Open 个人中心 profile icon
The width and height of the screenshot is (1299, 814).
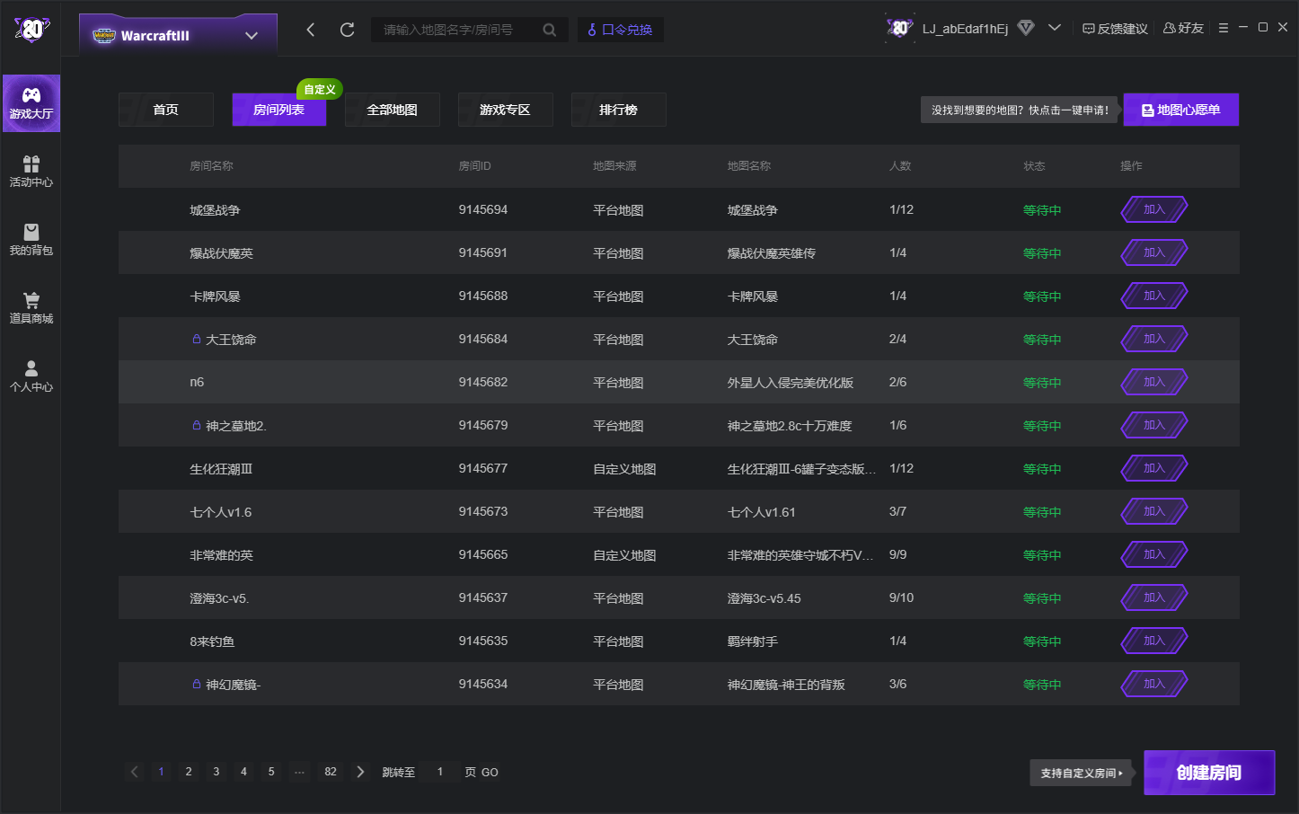point(31,376)
